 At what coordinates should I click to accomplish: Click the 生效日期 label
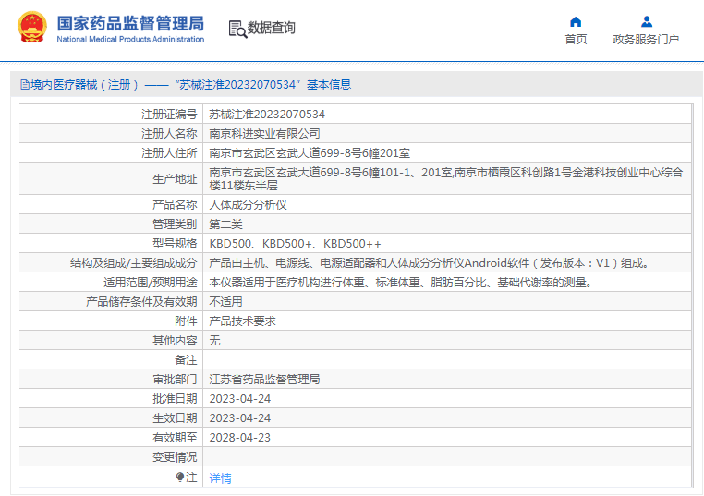pos(175,418)
